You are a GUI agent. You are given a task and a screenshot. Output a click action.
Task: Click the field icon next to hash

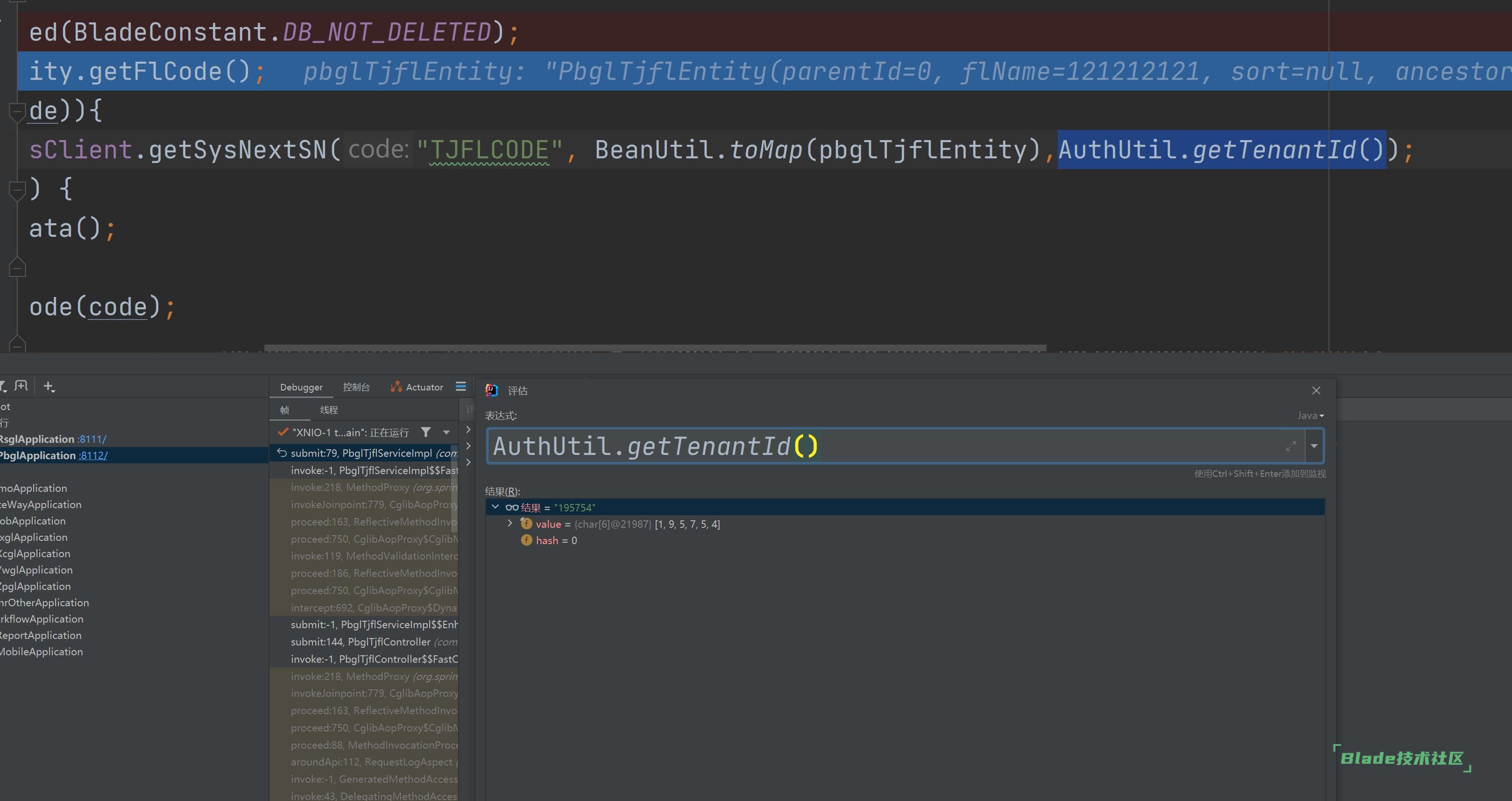(527, 539)
